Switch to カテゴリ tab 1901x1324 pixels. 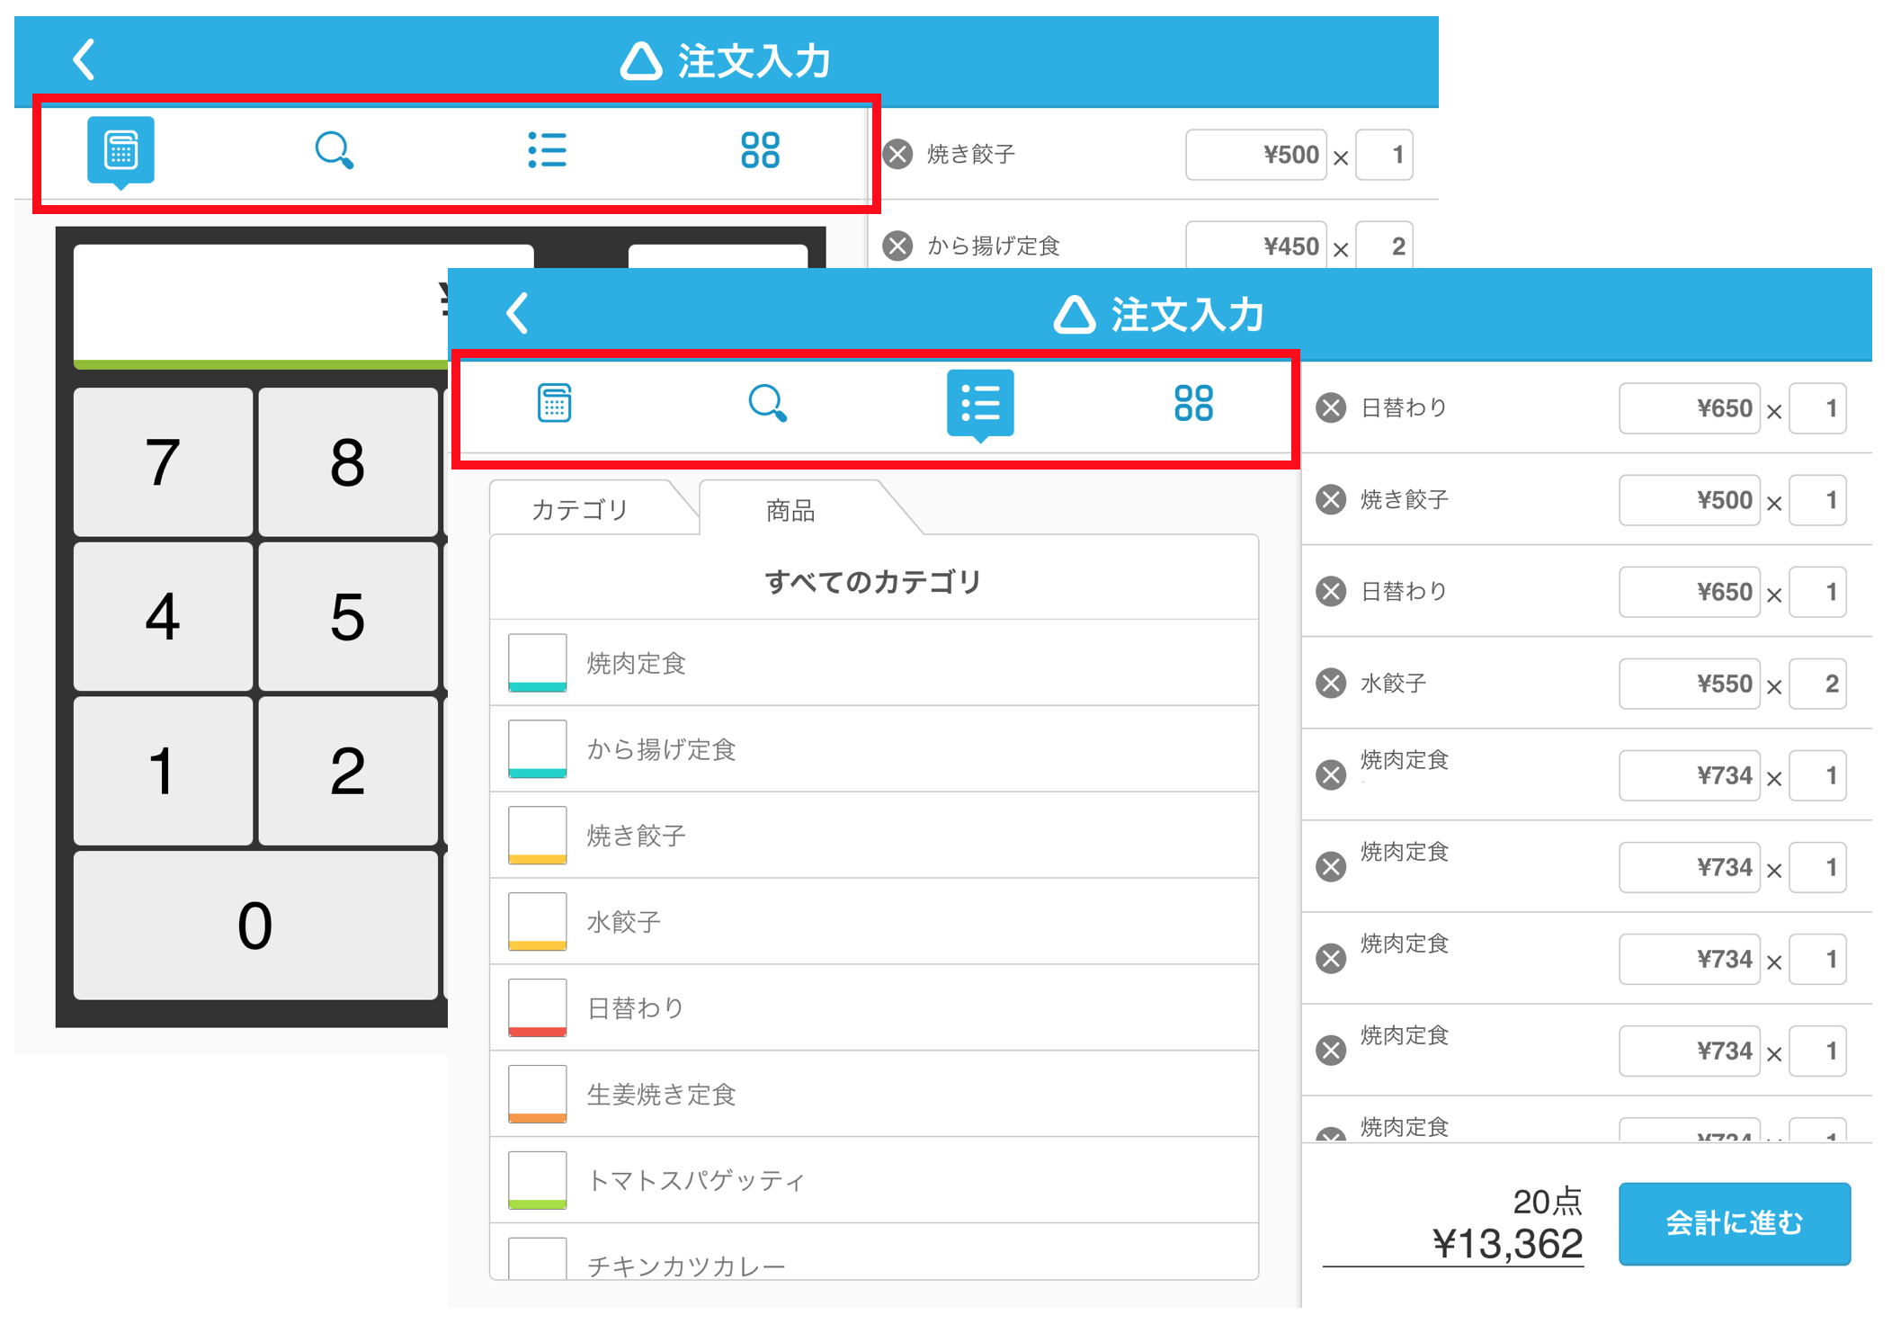pyautogui.click(x=580, y=510)
